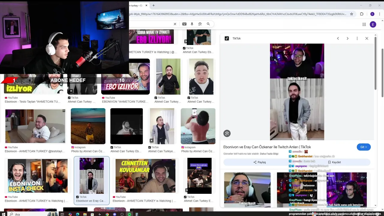The image size is (384, 216).
Task: Click 'Photo by Ahmet Can Öz...' caption under the beach photo
Action: click(x=88, y=151)
